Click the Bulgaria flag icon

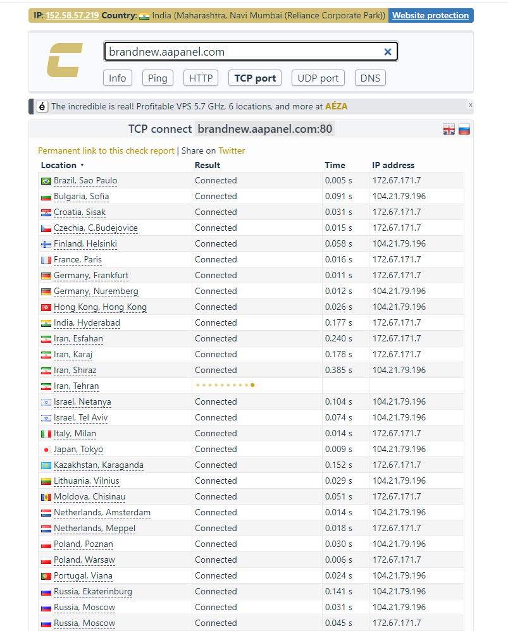pyautogui.click(x=46, y=197)
